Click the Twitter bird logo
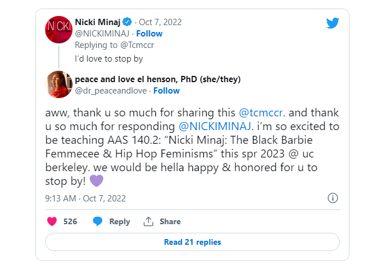 click(333, 23)
